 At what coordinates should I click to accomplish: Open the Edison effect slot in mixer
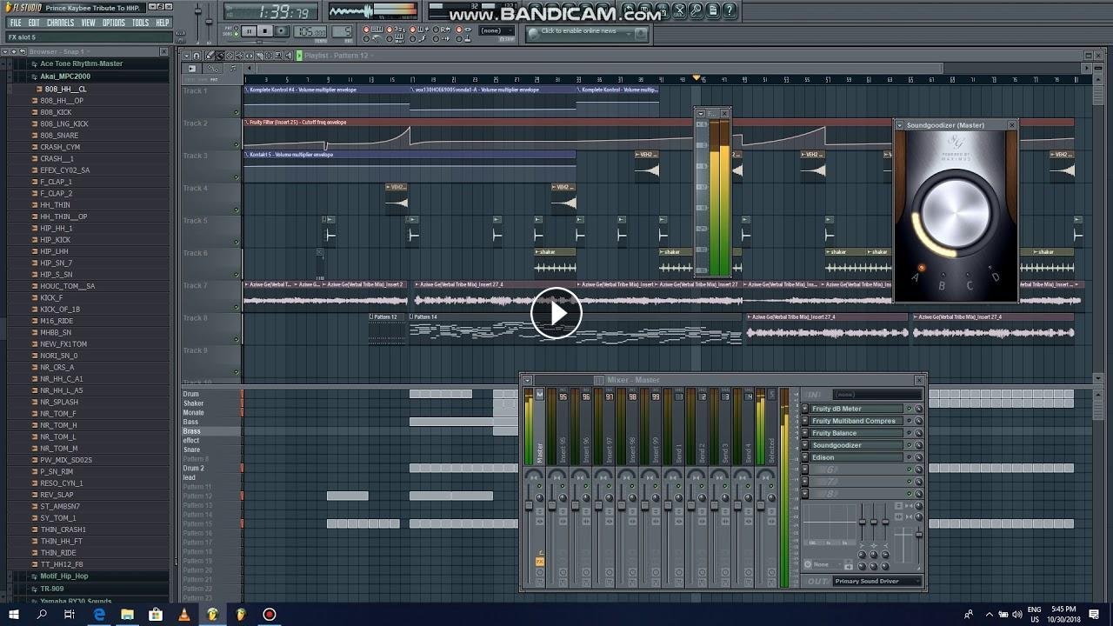pos(856,457)
